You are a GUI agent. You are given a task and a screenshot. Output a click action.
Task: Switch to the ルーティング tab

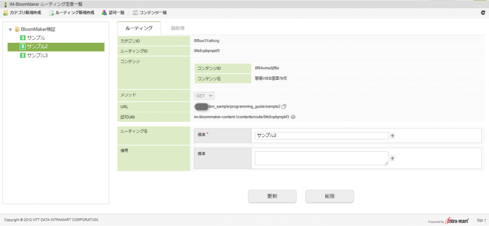pyautogui.click(x=139, y=28)
